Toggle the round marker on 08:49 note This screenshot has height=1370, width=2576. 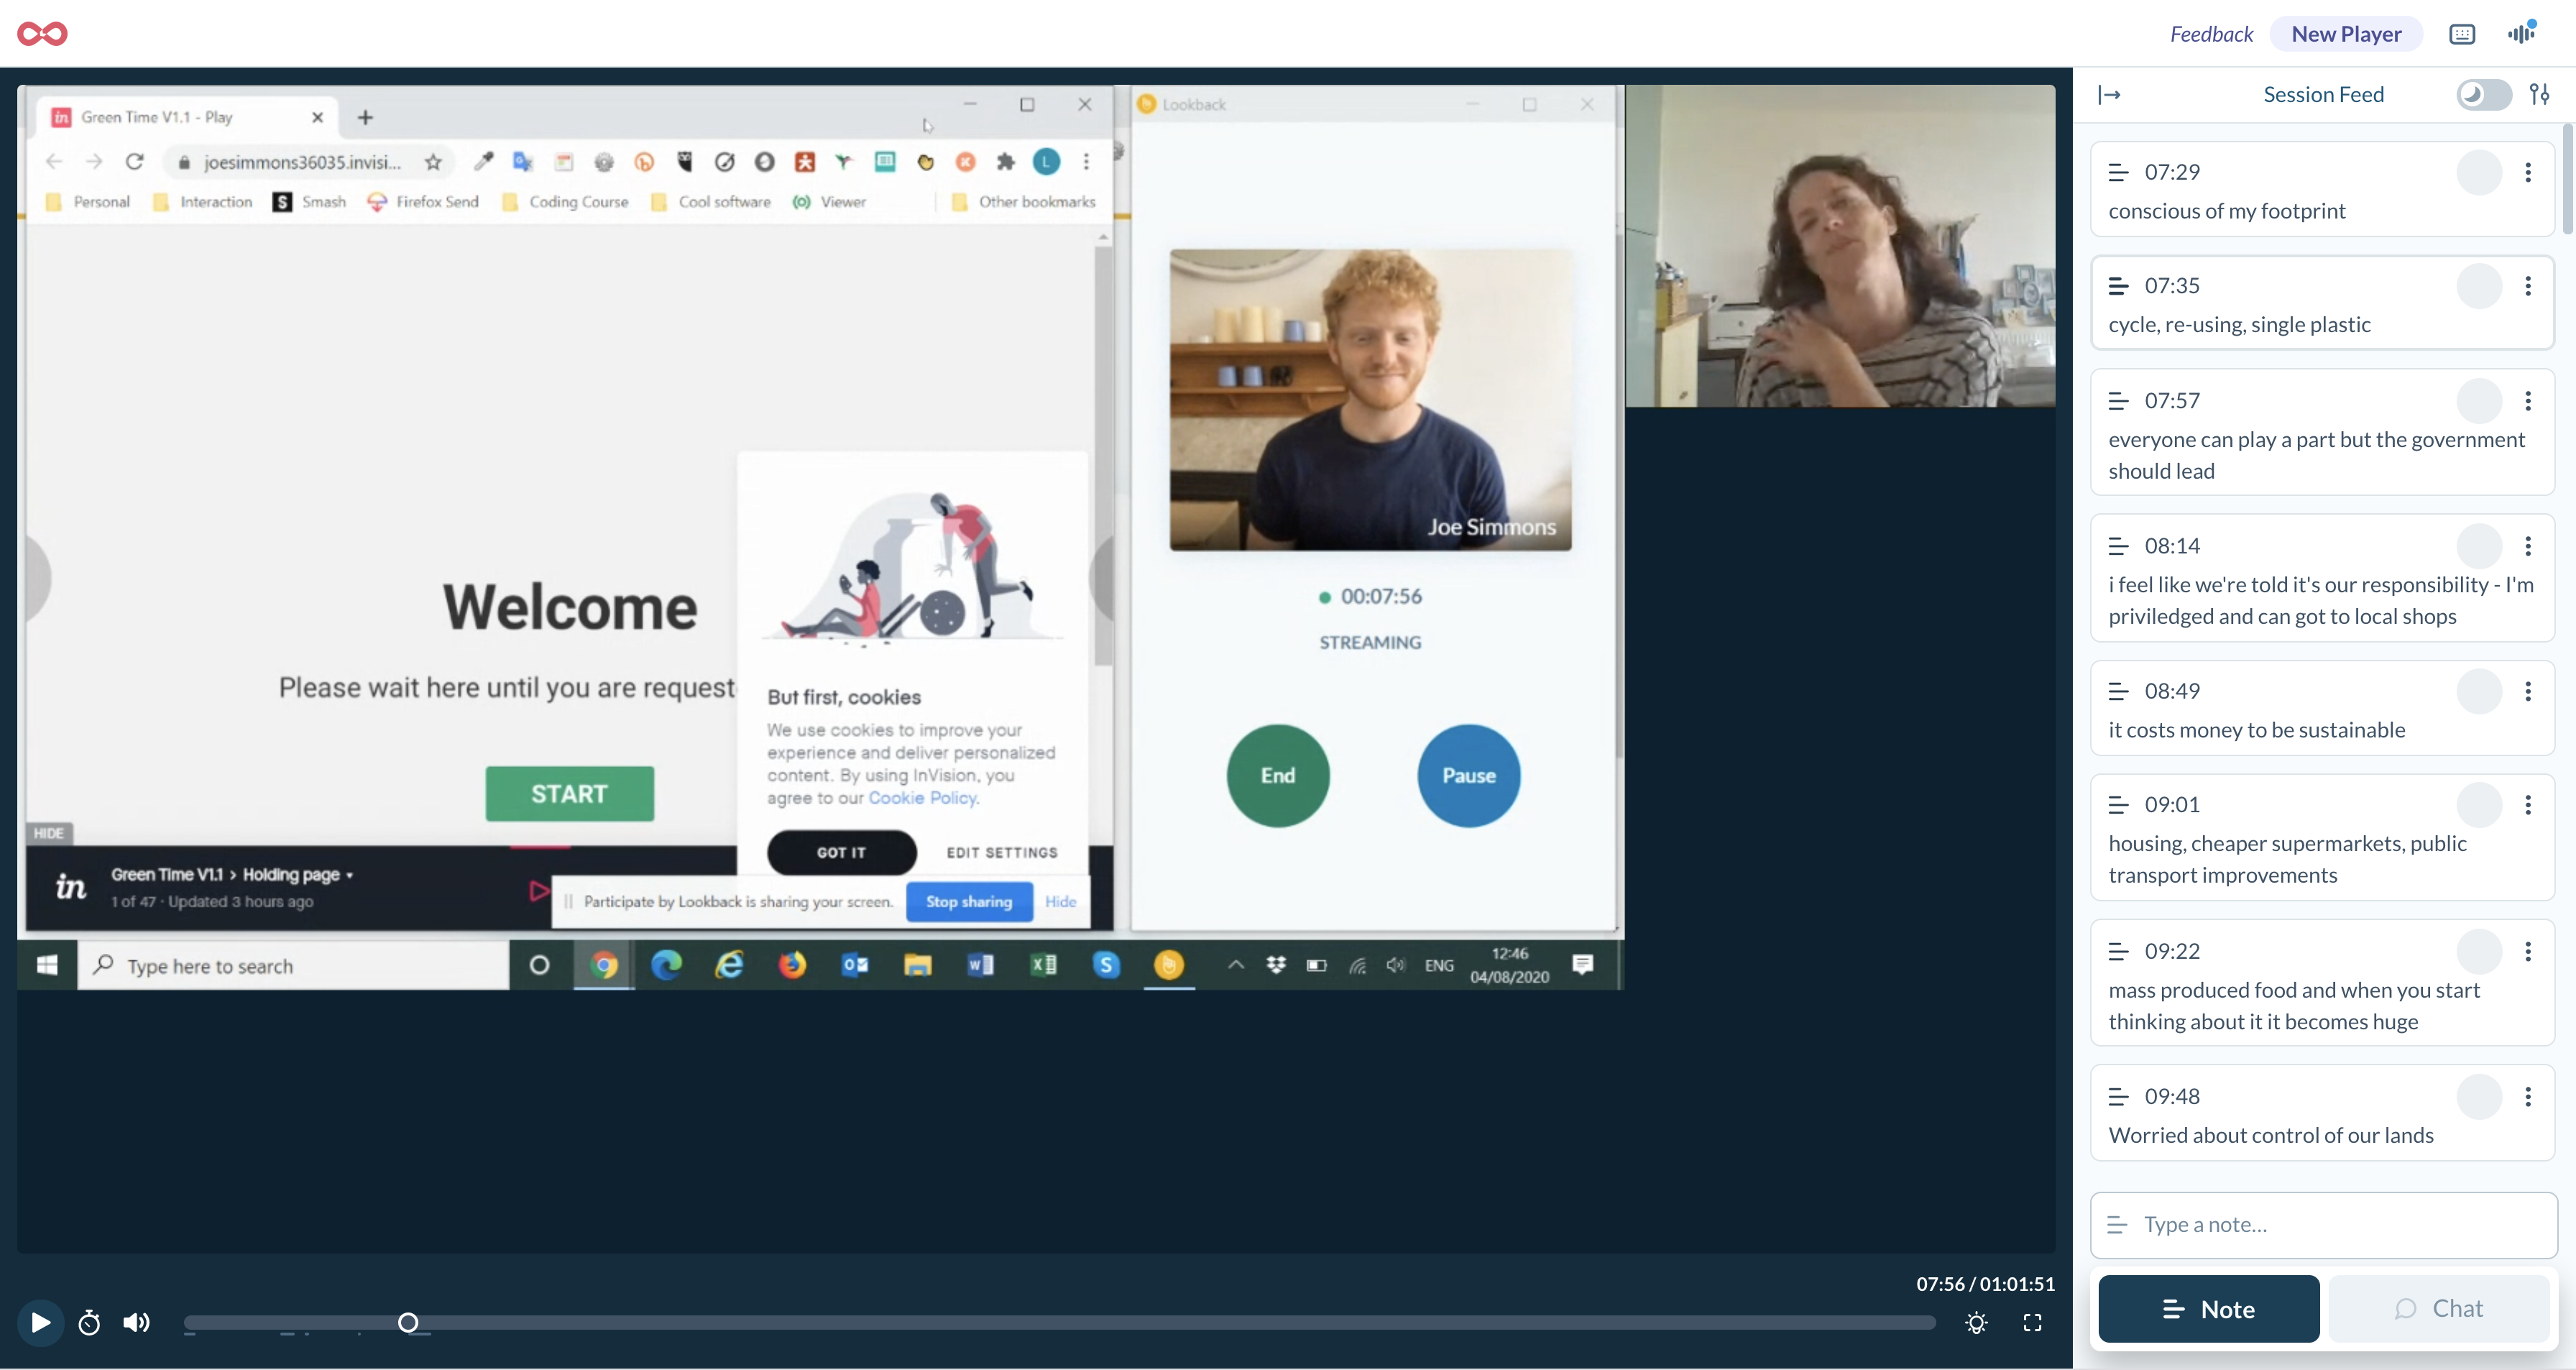coord(2479,691)
